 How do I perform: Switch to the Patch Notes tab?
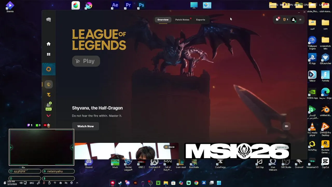(182, 20)
